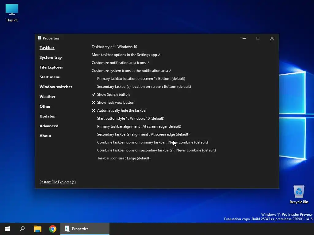Click the Properties window title icon
This screenshot has height=235, width=314.
[x=40, y=38]
